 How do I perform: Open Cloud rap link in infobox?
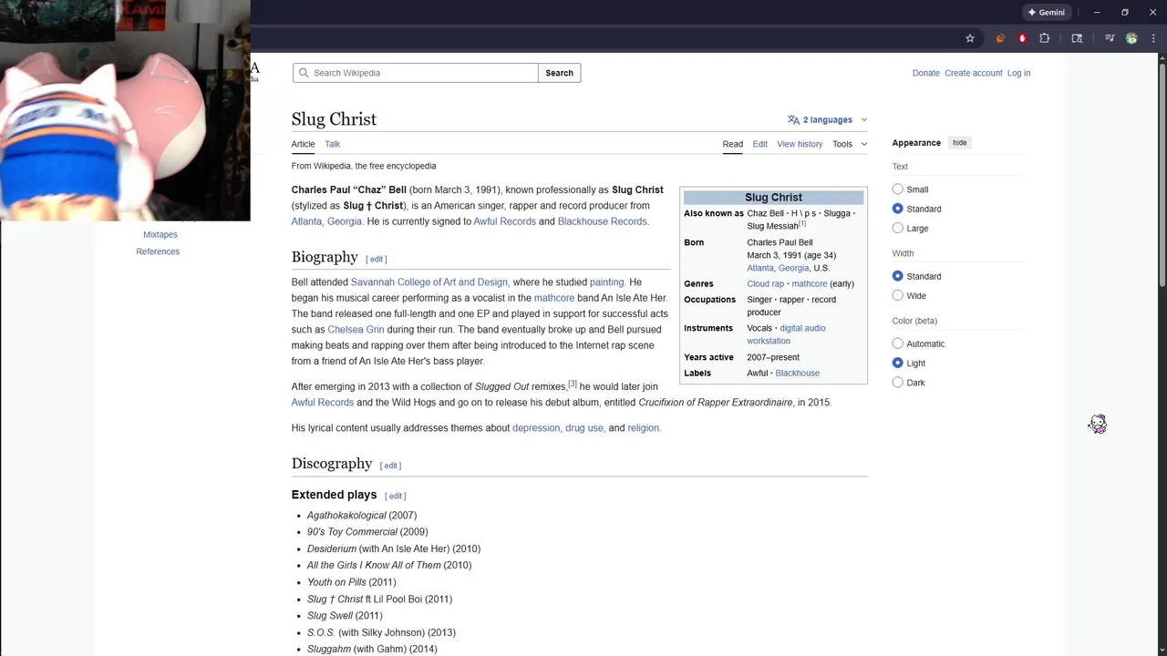click(765, 284)
